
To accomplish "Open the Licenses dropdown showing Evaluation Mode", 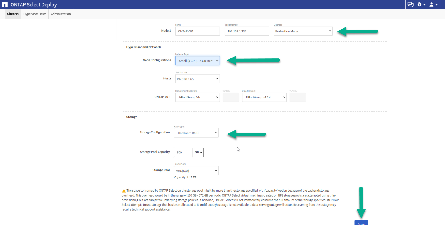I will click(303, 31).
